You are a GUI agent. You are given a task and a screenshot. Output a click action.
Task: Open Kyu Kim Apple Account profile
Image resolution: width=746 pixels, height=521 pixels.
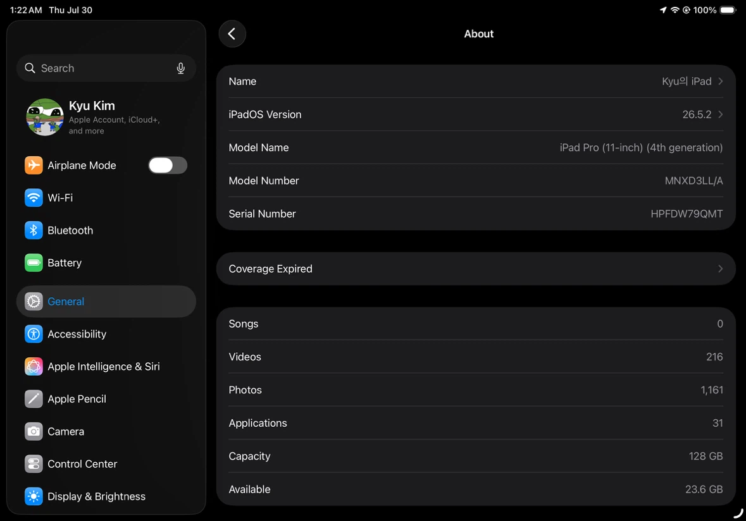click(106, 118)
